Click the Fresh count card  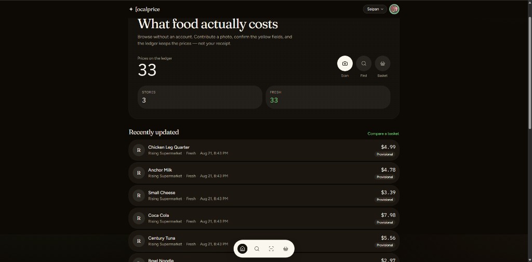328,97
